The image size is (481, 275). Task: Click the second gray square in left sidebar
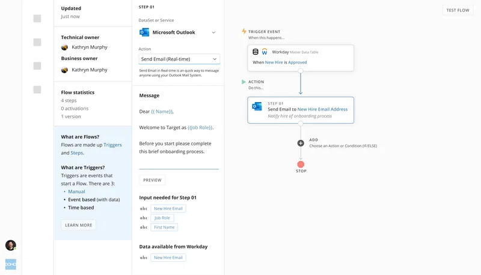37,42
